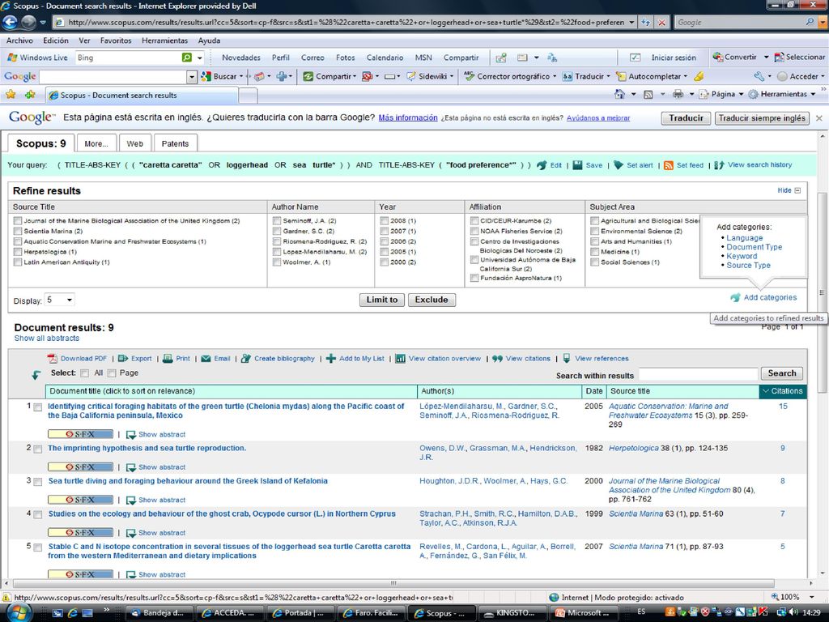Image resolution: width=829 pixels, height=622 pixels.
Task: Open the Document Type category link
Action: coord(754,247)
